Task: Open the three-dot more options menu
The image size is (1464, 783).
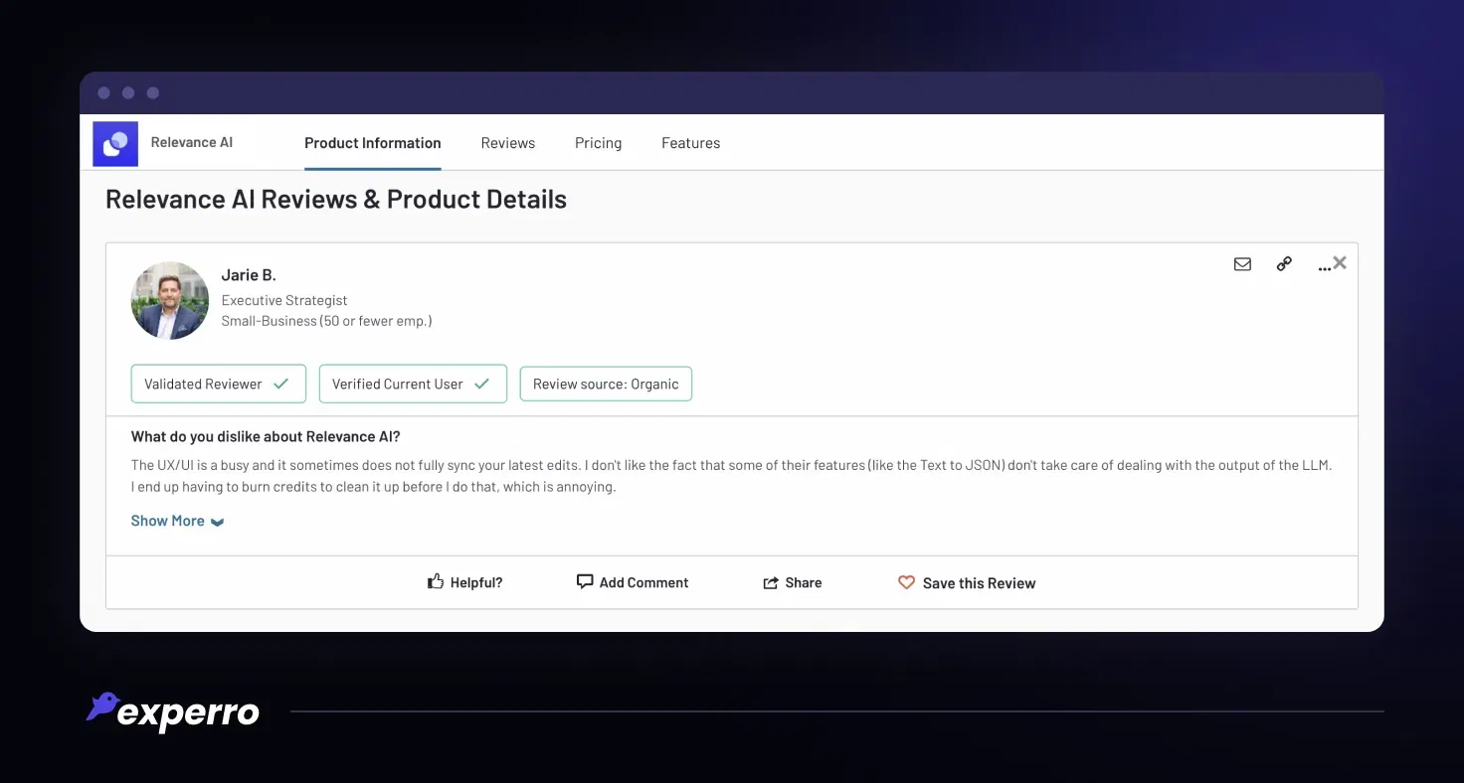Action: 1323,268
